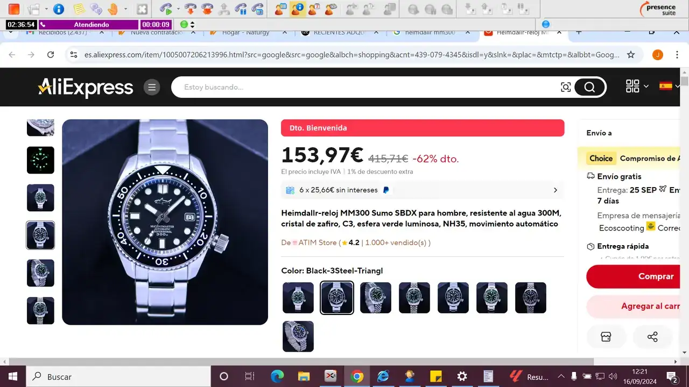Click the AliExpress logo

tap(85, 87)
